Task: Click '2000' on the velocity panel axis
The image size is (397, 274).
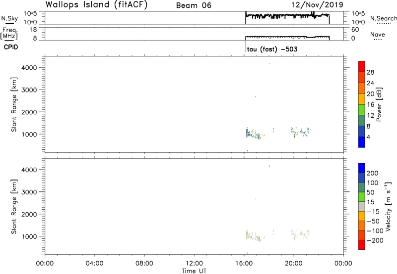Action: point(29,214)
